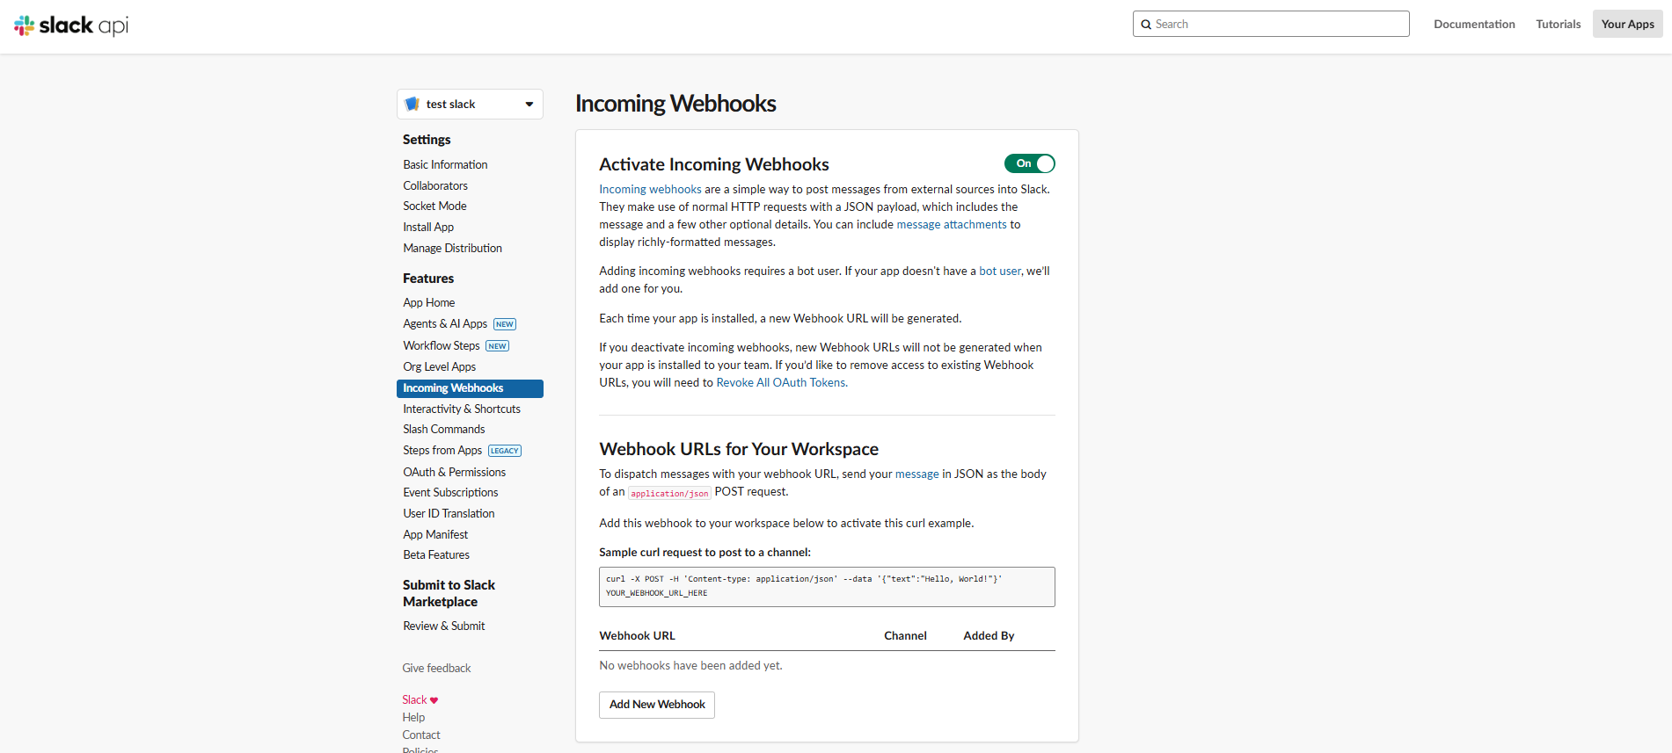The height and width of the screenshot is (753, 1672).
Task: Go to Your Apps
Action: [x=1627, y=24]
